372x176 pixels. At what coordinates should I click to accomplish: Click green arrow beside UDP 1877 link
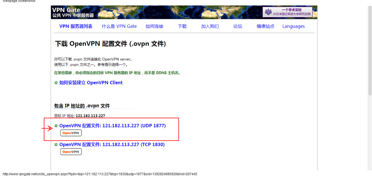click(x=56, y=126)
